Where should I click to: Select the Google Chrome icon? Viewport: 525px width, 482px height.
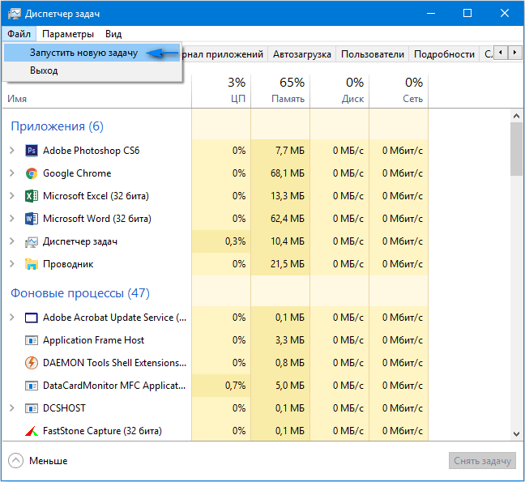[32, 173]
